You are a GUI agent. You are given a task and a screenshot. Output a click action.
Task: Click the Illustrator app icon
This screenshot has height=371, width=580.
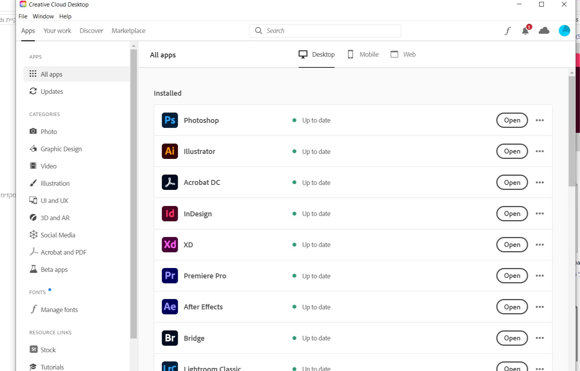[x=170, y=151]
